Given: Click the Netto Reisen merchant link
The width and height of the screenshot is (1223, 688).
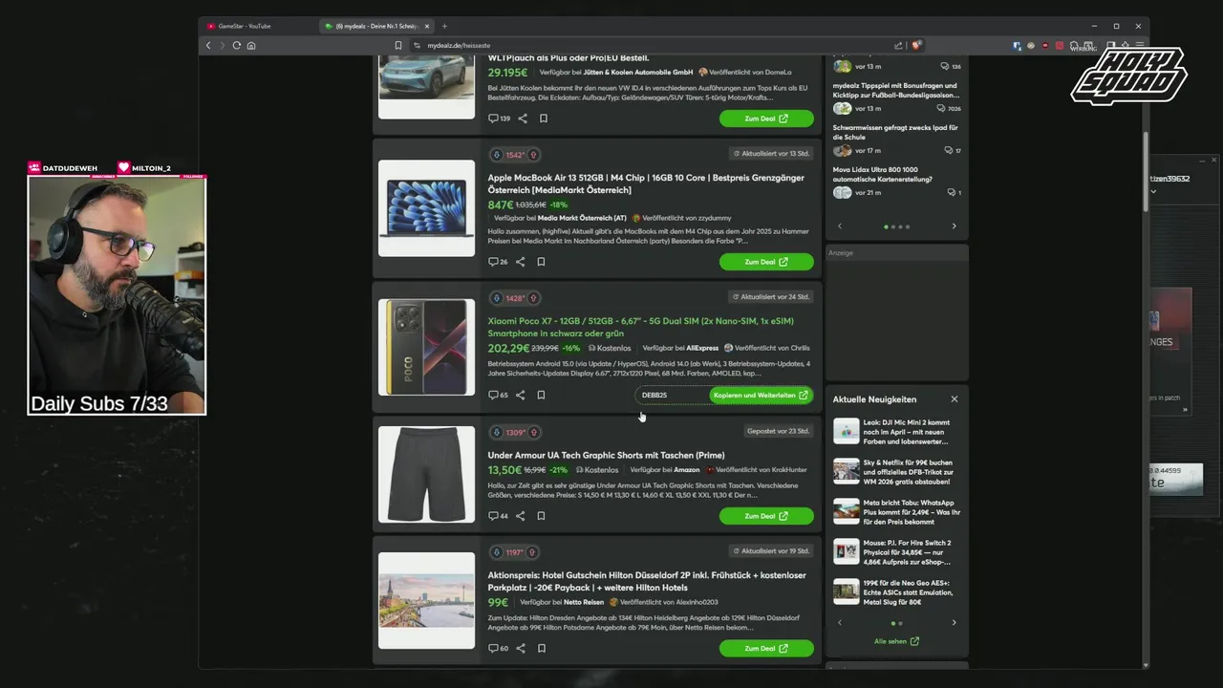Looking at the screenshot, I should pos(583,602).
